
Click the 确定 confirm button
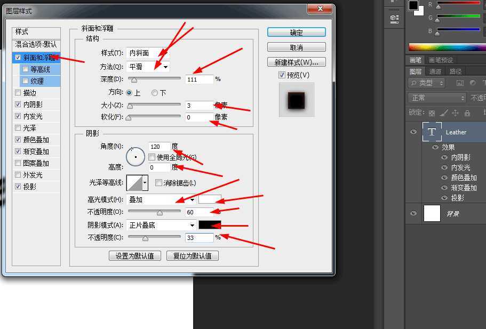point(297,32)
